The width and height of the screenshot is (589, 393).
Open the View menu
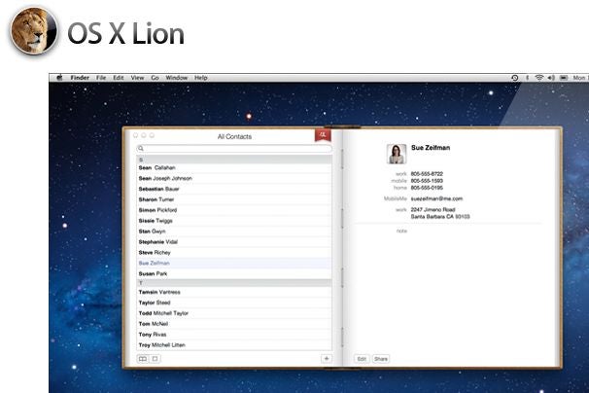(137, 78)
